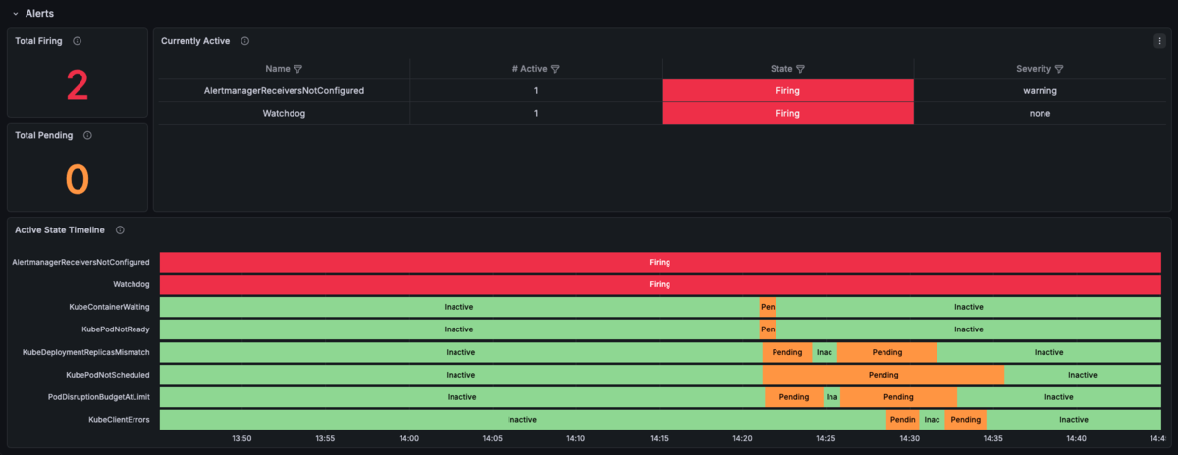Screen dimensions: 1178x455
Task: Click KubeContainerWaiting pending timeline segment
Action: click(x=768, y=307)
